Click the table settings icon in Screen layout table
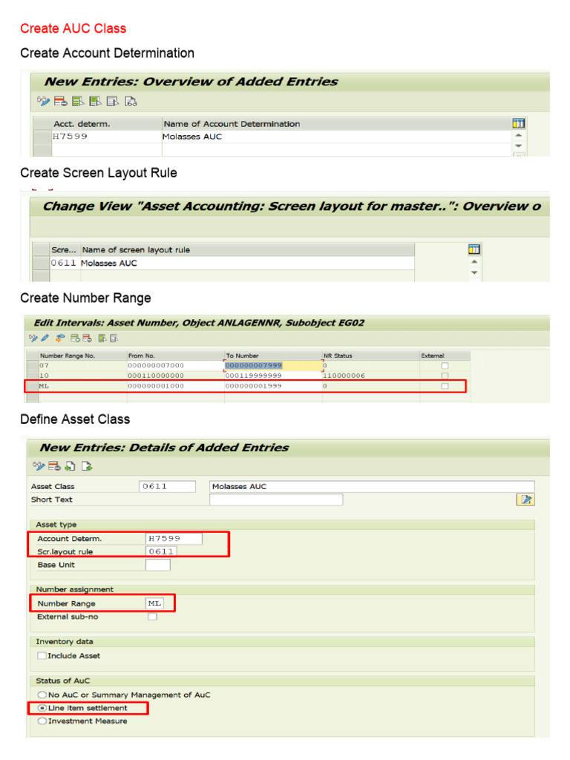Screen dimensions: 570x760 [x=474, y=249]
